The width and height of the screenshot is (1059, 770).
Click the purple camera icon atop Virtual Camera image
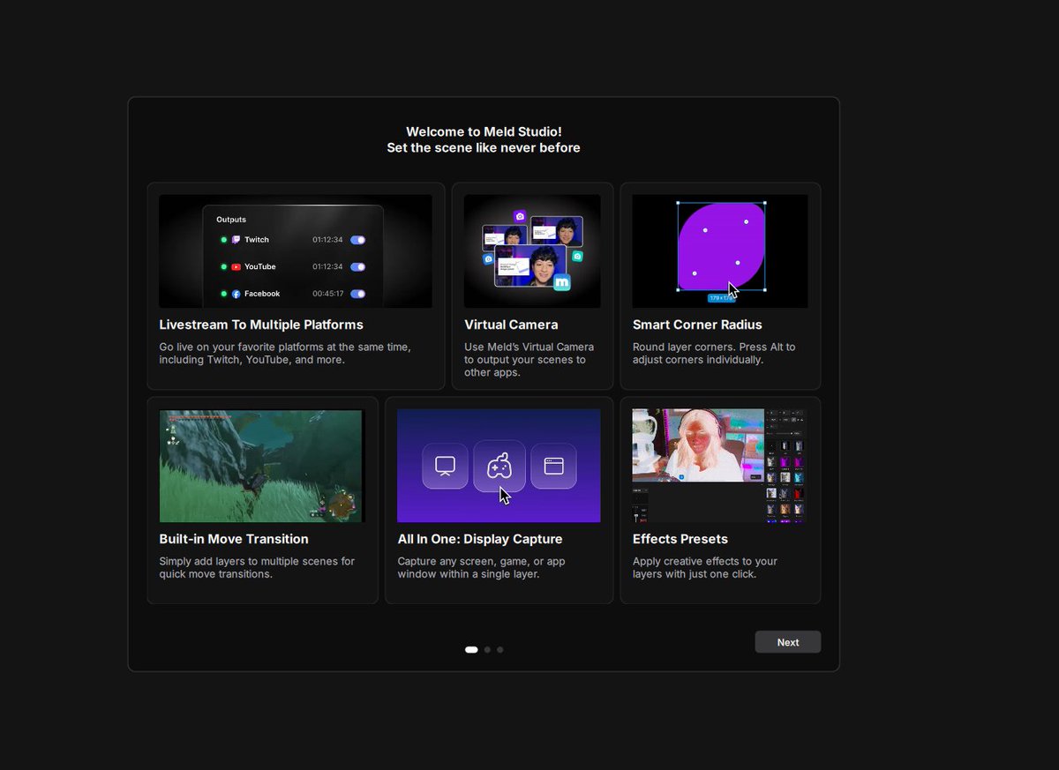[520, 216]
